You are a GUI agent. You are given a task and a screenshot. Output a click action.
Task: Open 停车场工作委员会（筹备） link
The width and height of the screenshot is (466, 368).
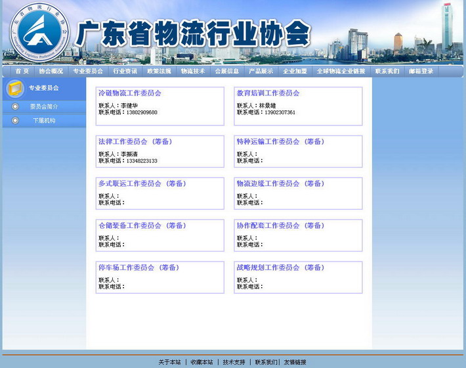pos(138,267)
